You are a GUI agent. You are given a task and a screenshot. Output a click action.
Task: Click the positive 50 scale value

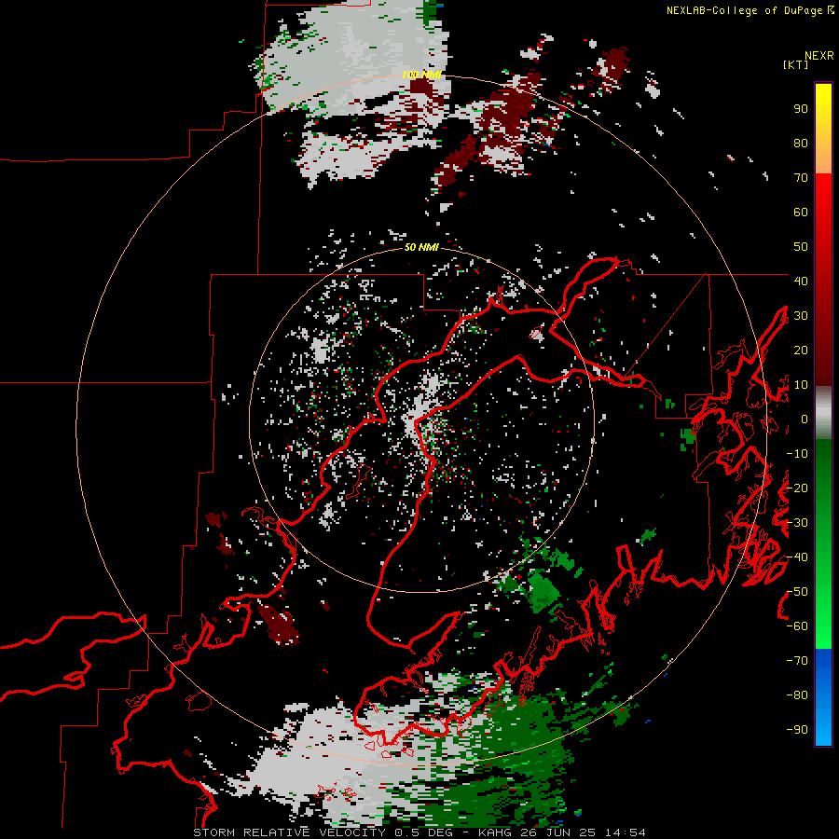coord(801,247)
